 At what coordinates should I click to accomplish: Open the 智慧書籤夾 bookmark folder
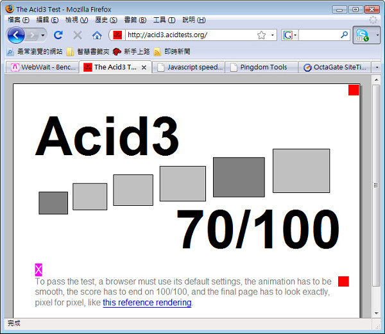coord(88,51)
